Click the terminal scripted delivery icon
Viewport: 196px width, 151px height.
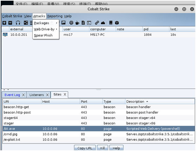[89, 23]
